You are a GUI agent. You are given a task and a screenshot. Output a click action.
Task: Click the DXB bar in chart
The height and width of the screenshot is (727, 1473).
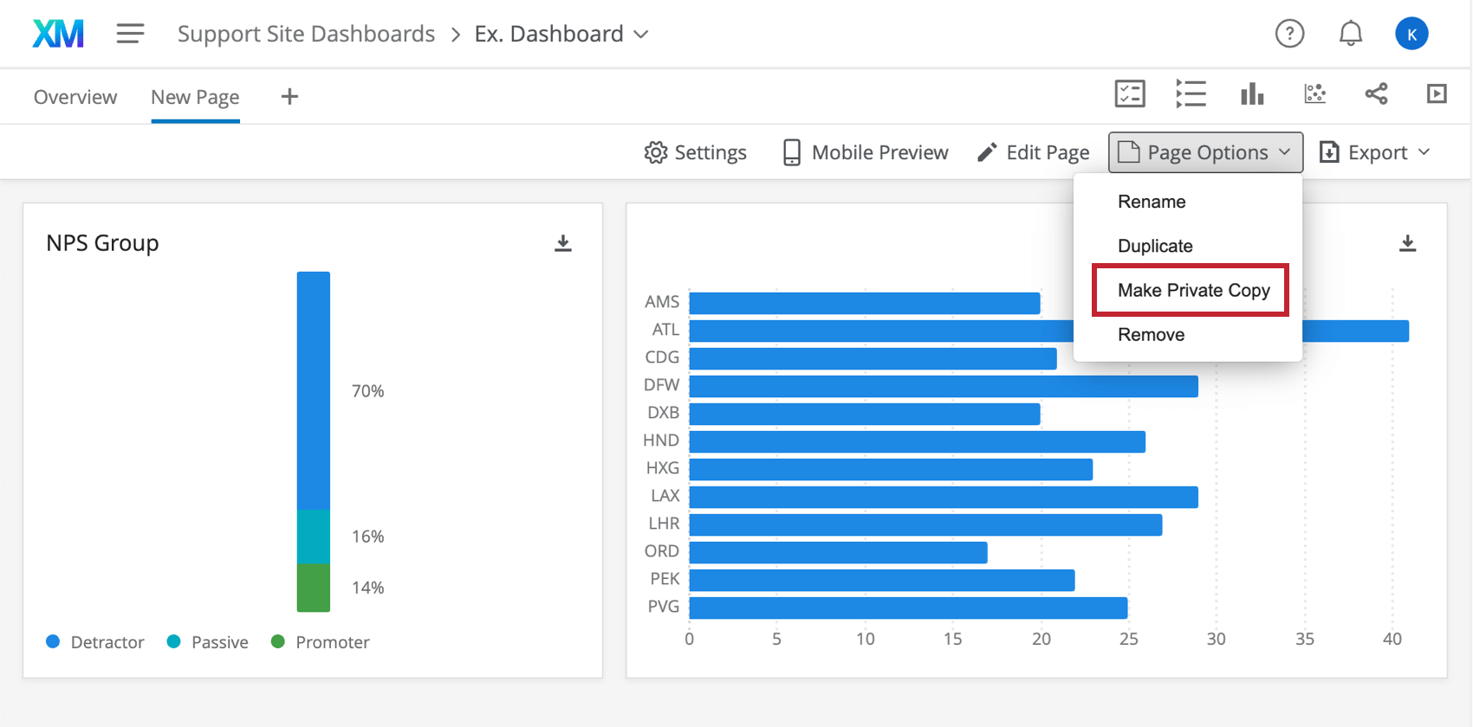tap(865, 414)
